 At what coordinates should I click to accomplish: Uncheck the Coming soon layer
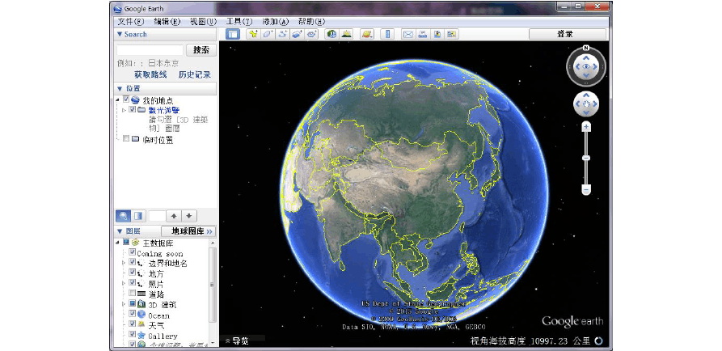coord(133,253)
